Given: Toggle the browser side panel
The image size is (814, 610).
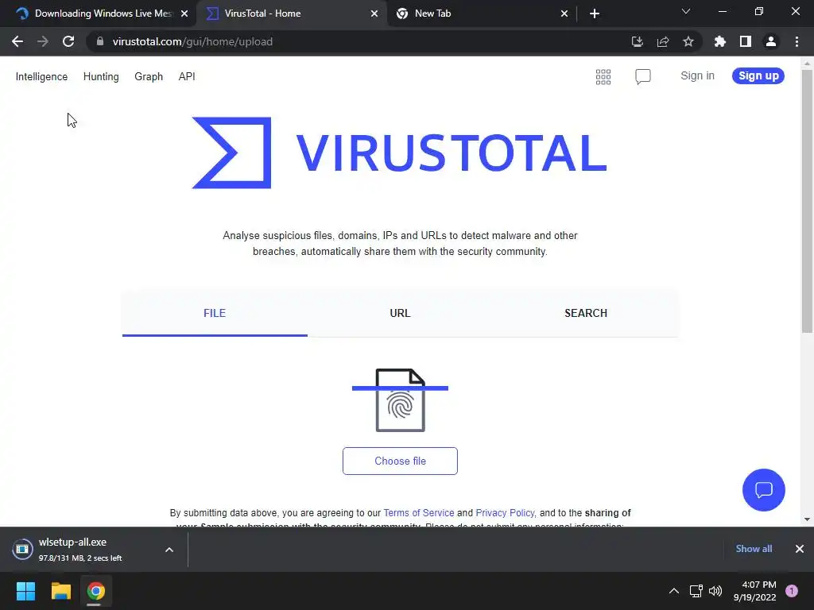Looking at the screenshot, I should click(x=746, y=41).
